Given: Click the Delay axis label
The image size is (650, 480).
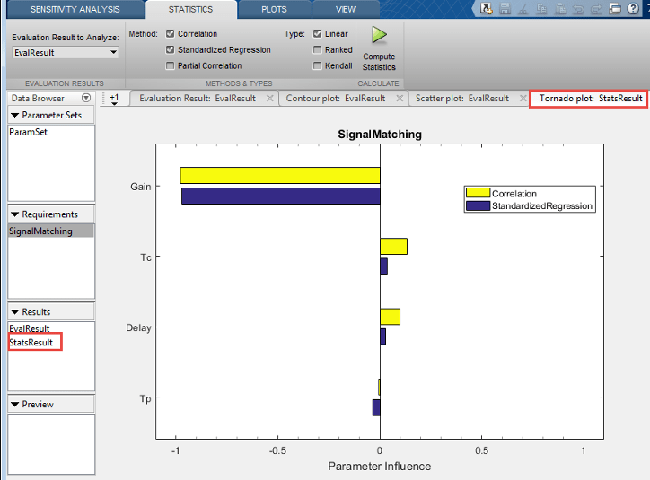Looking at the screenshot, I should tap(138, 328).
